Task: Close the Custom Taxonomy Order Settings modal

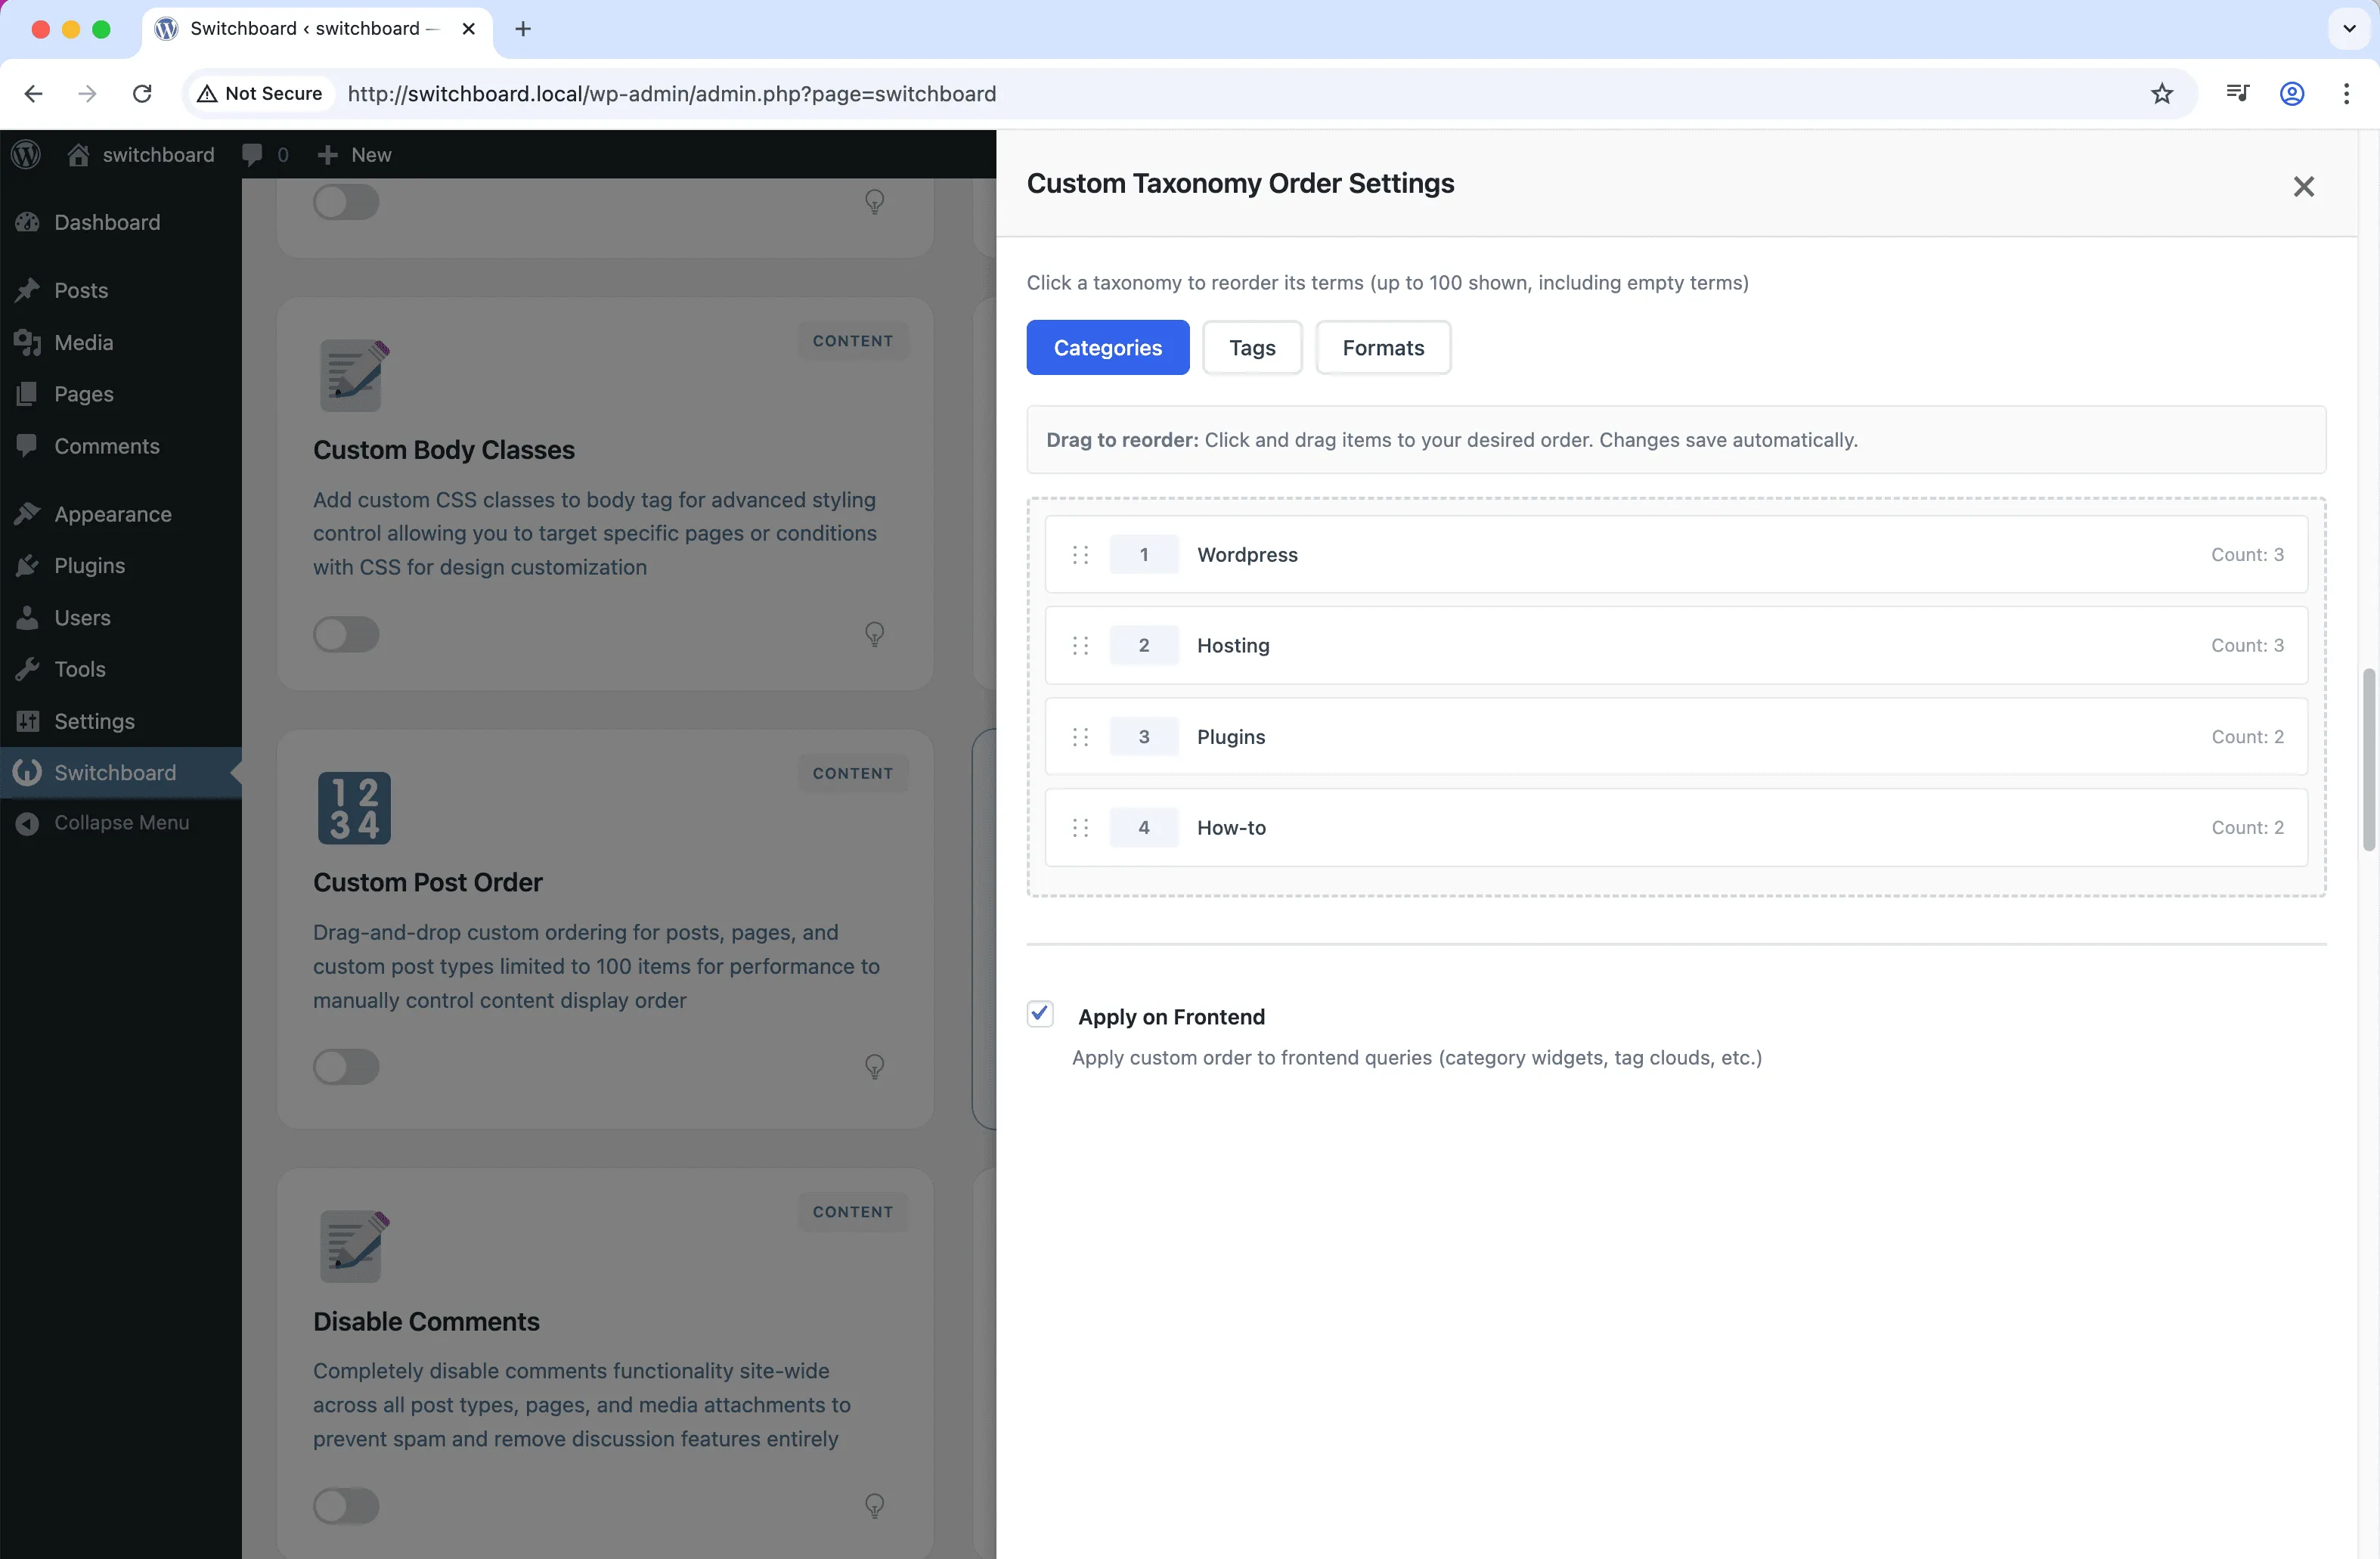Action: 2304,187
